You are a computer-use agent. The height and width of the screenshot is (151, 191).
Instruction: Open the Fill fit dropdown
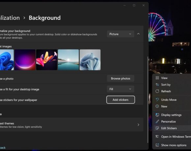click(x=121, y=89)
